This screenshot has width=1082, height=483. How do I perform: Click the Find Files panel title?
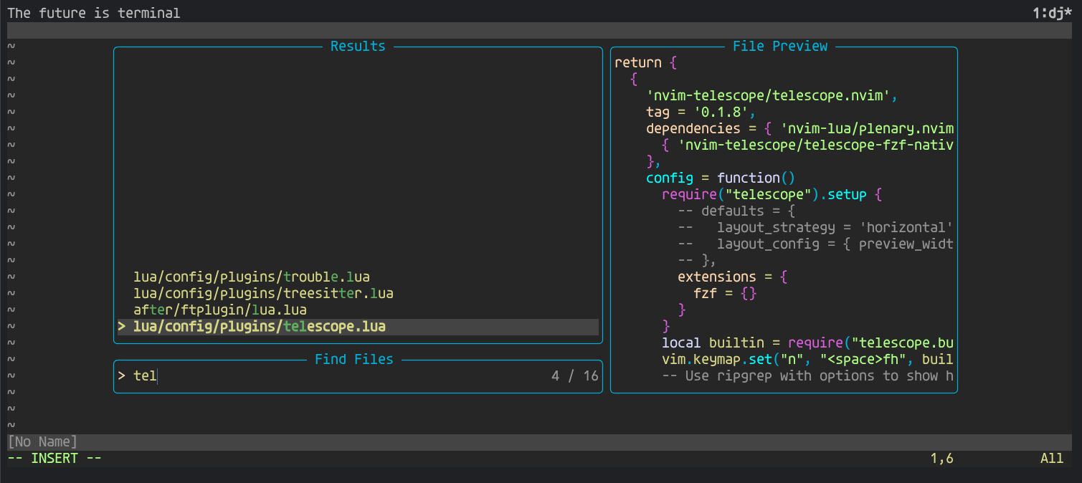point(354,359)
